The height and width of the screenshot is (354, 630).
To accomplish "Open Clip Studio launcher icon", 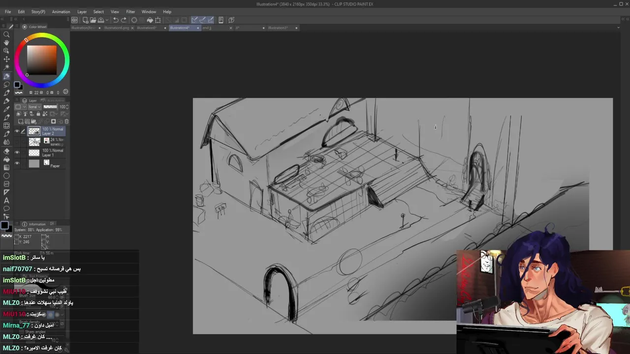I will 74,20.
